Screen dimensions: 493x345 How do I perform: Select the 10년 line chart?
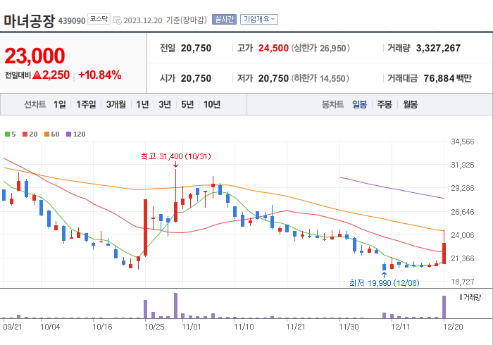point(212,104)
